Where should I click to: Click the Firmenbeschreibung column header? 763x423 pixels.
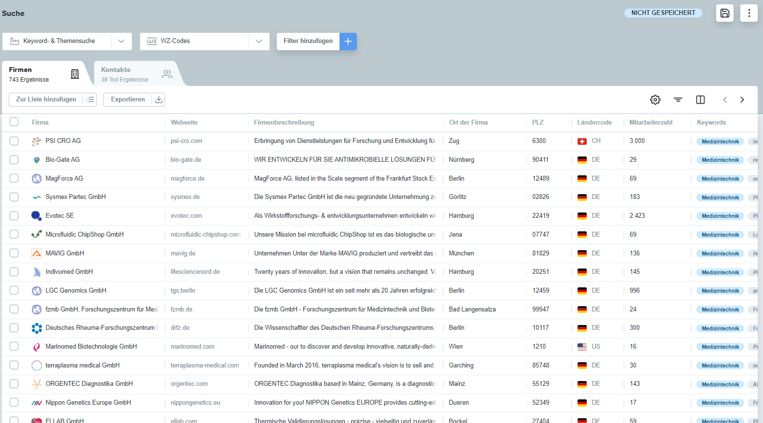[x=284, y=122]
